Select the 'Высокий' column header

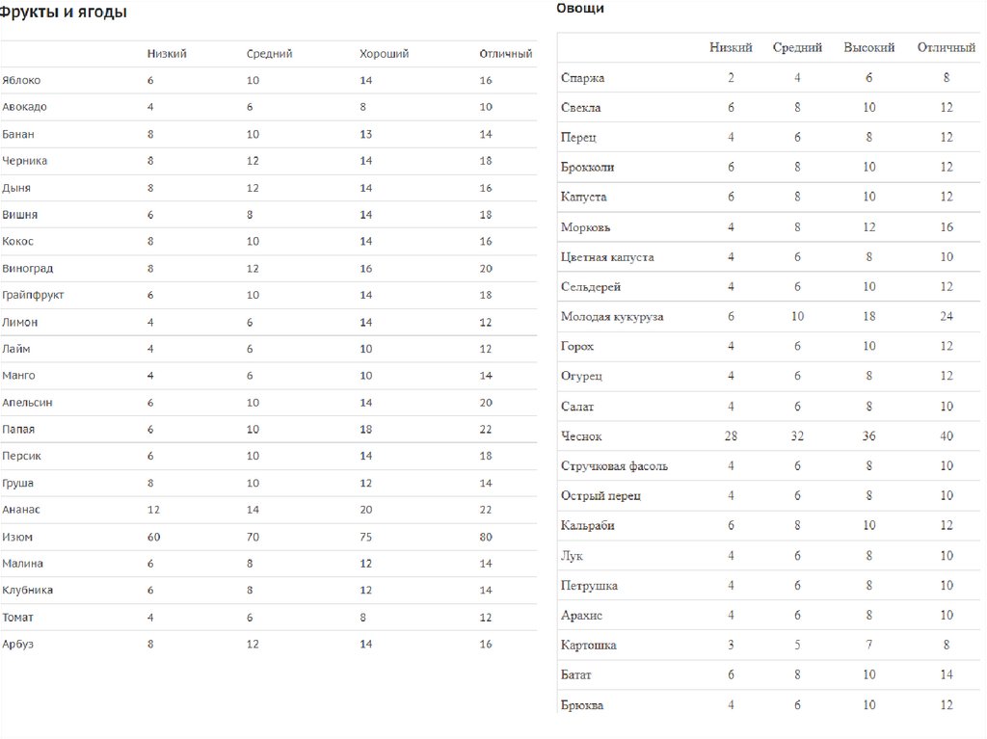click(x=868, y=47)
